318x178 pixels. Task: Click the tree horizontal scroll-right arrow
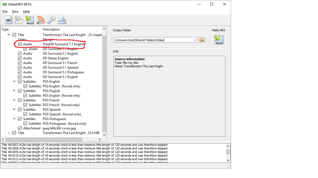point(100,140)
